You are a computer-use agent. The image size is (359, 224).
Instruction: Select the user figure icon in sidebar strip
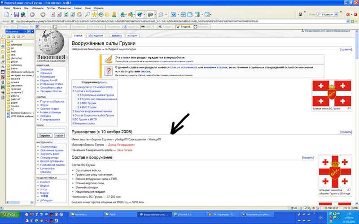3,56
